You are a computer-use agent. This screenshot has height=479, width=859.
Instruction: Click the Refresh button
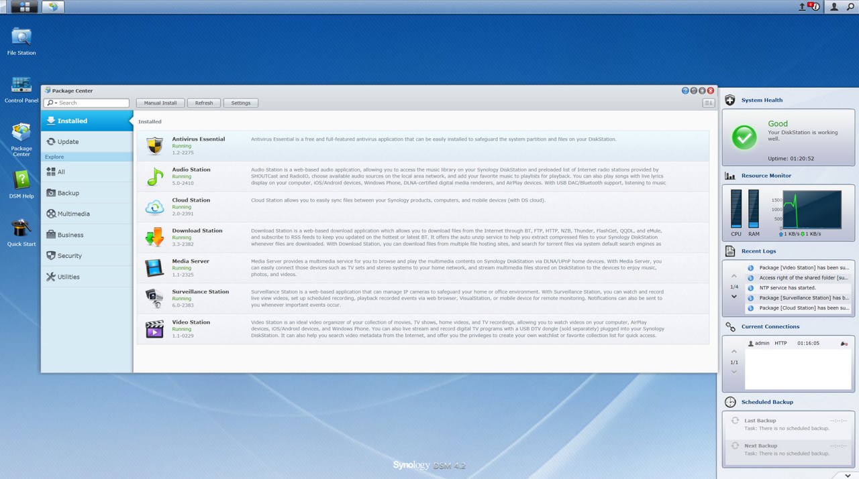(x=204, y=103)
